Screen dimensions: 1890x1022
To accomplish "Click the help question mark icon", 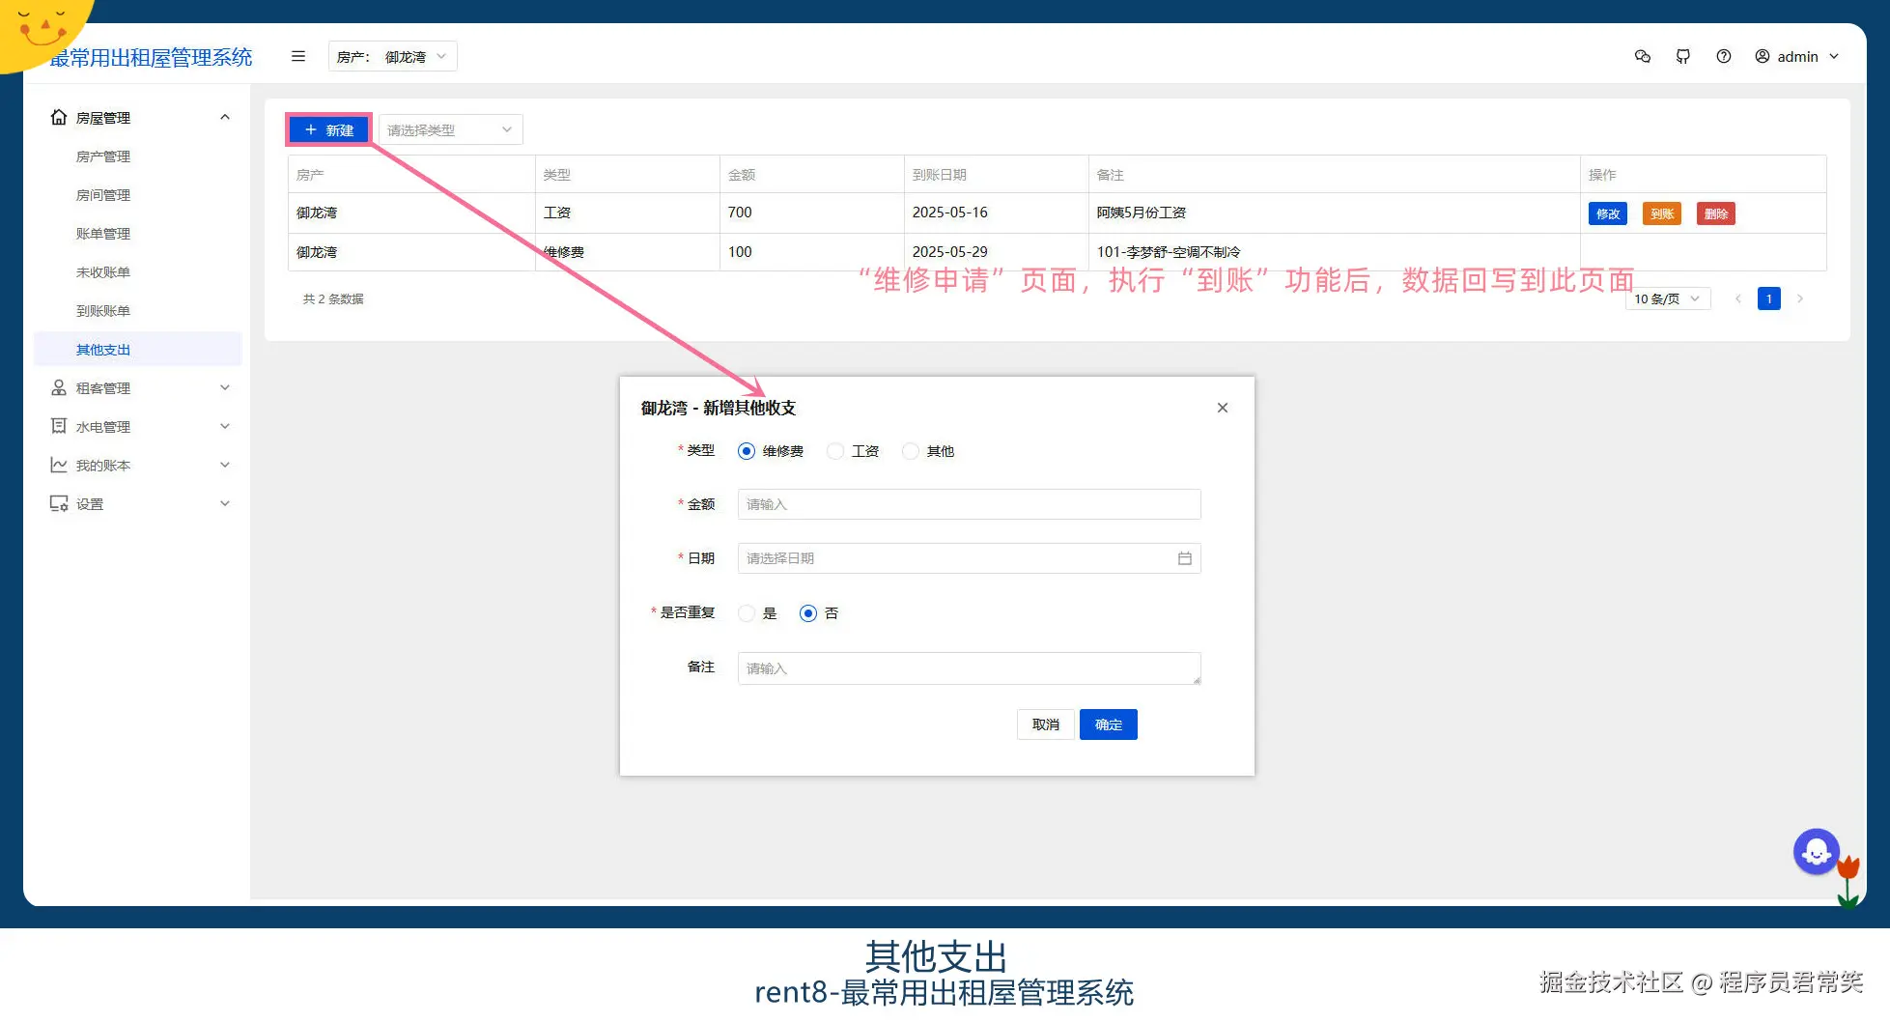I will (x=1724, y=56).
